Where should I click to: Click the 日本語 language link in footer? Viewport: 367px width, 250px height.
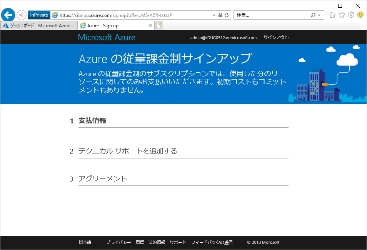click(x=85, y=242)
